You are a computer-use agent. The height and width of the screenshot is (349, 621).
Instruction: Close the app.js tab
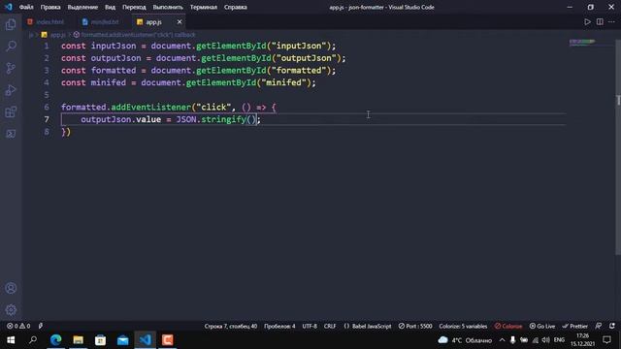[x=180, y=21]
